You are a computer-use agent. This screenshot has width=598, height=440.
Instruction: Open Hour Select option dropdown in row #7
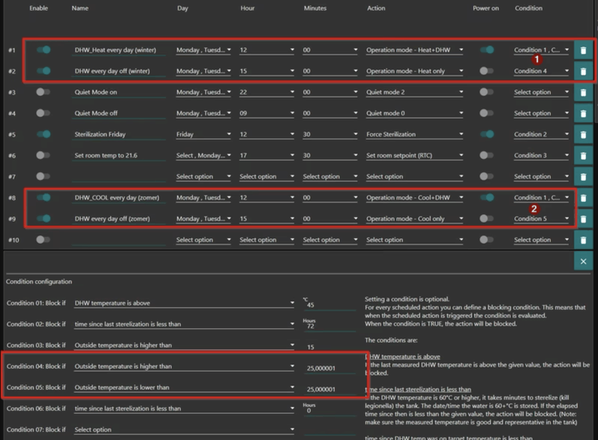tap(267, 176)
